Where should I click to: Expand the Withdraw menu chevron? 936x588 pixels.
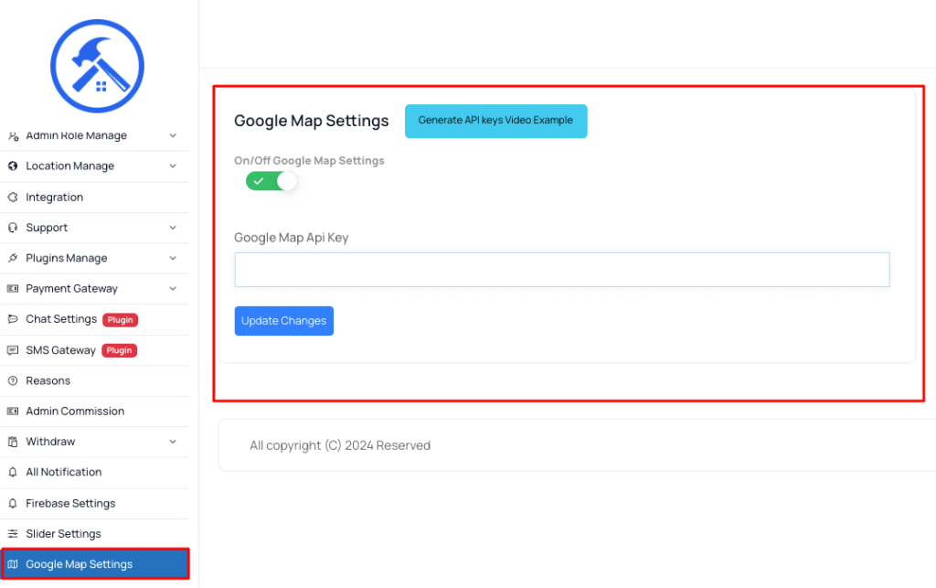pos(173,442)
